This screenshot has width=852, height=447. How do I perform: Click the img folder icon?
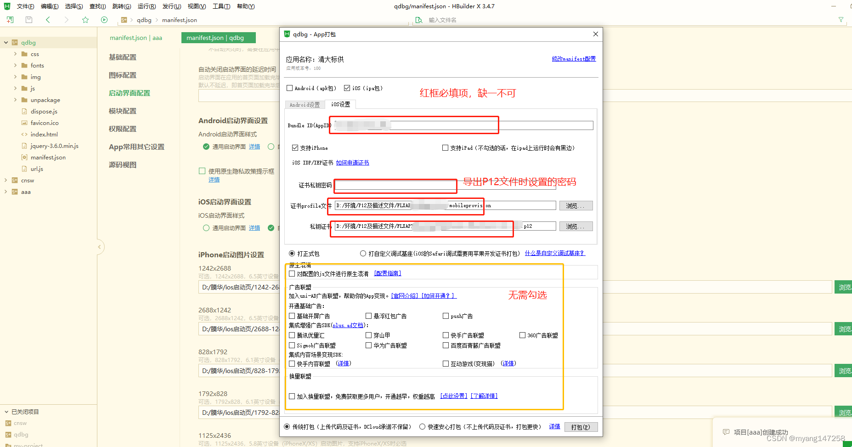click(24, 77)
